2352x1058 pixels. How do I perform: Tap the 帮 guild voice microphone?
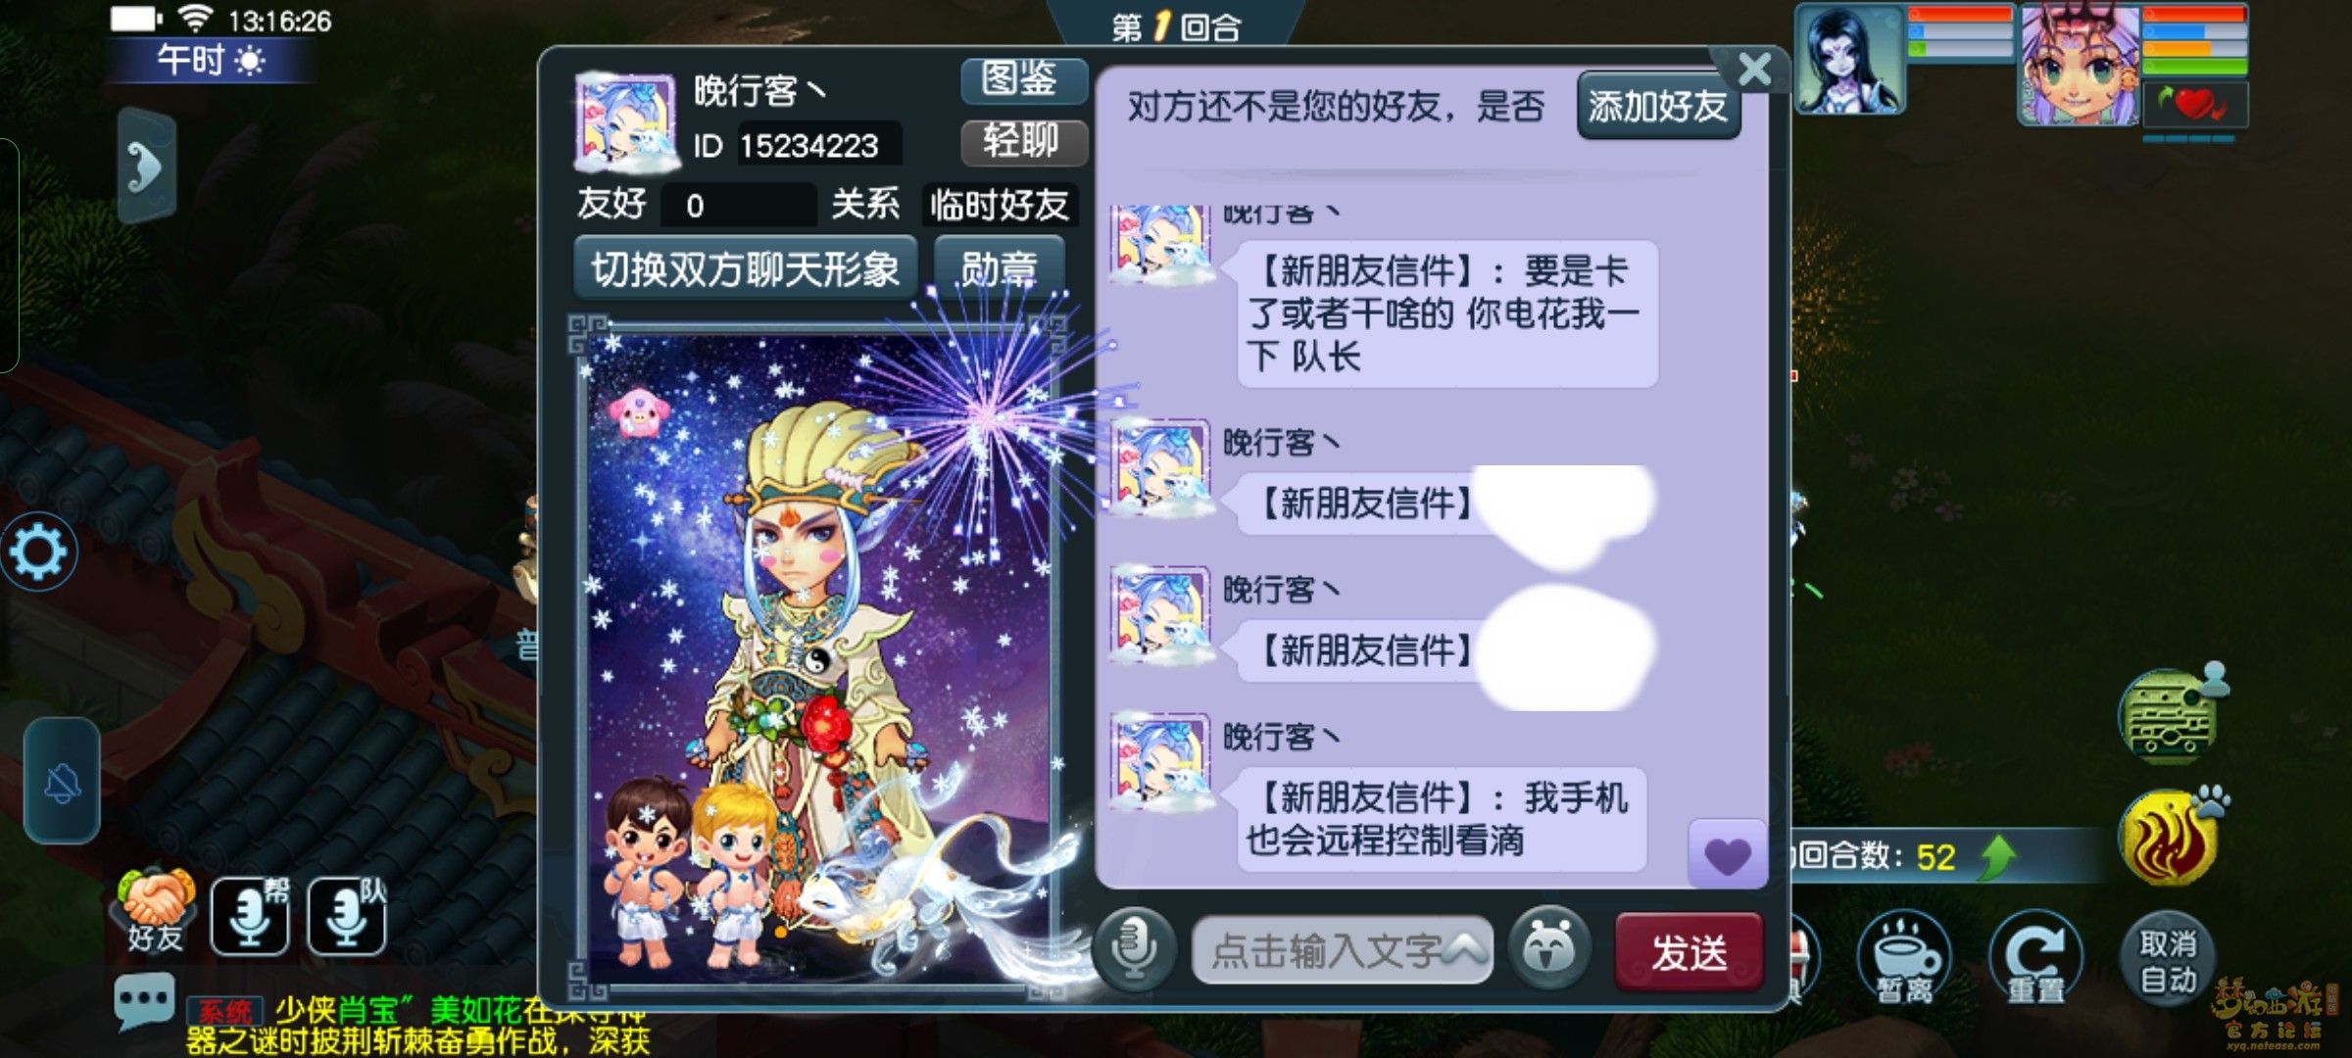pyautogui.click(x=251, y=916)
